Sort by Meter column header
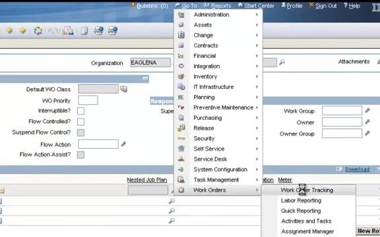380x237 pixels. 285,180
